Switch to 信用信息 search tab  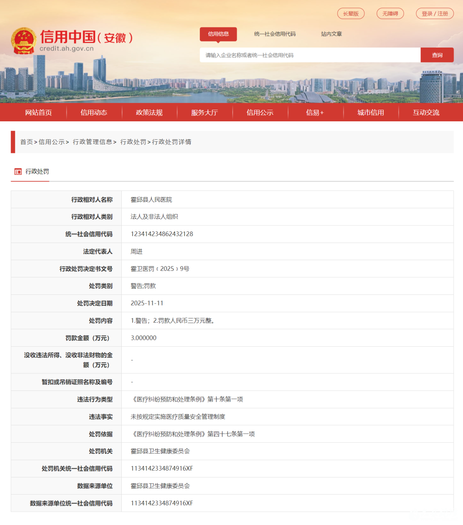click(218, 34)
